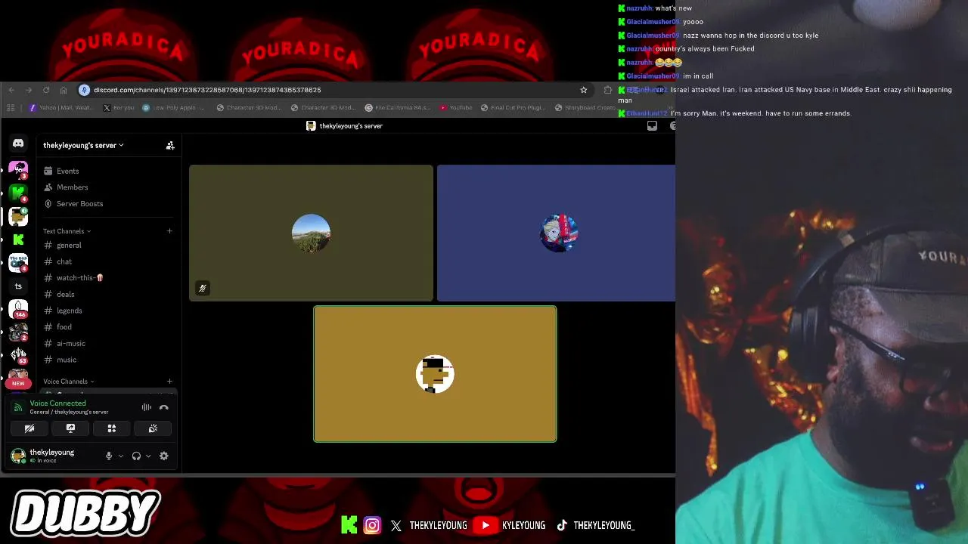This screenshot has width=968, height=544.
Task: Click the voice connection signal icon
Action: click(x=18, y=407)
